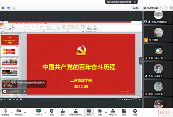Start recording with 录制 button
The image size is (173, 117).
pos(100,112)
